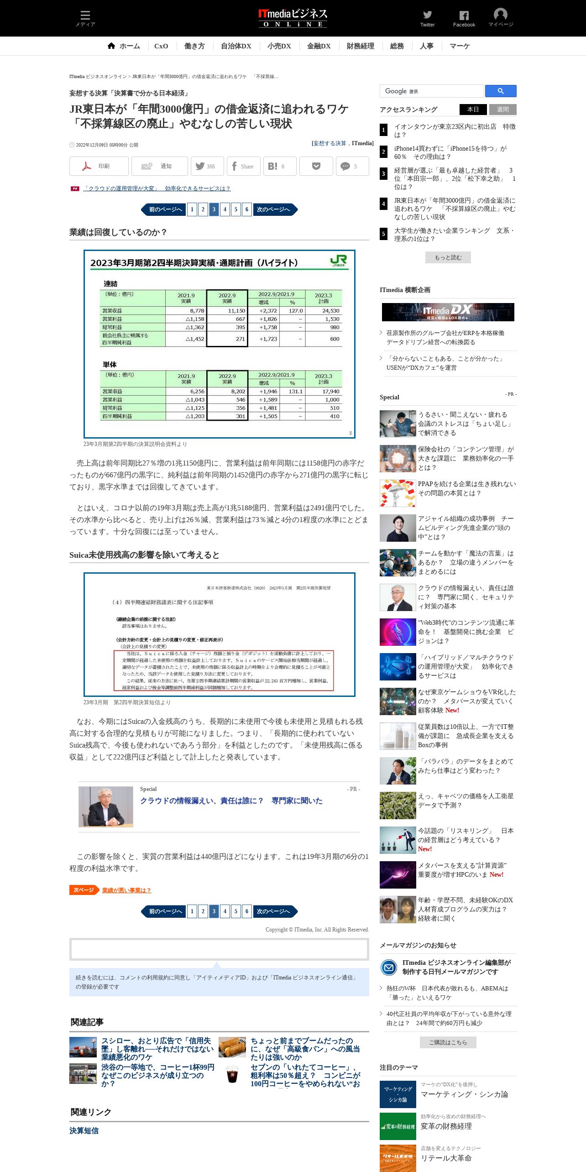Screen dimensions: 586x1172
Task: Click the 印刷 PDF print button
Action: (99, 166)
